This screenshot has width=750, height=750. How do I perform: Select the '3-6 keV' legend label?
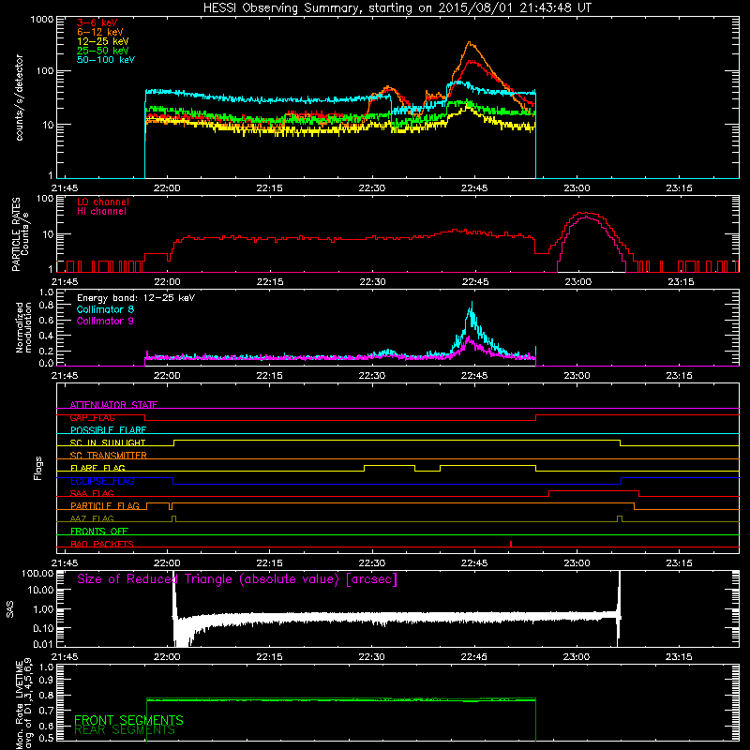97,22
